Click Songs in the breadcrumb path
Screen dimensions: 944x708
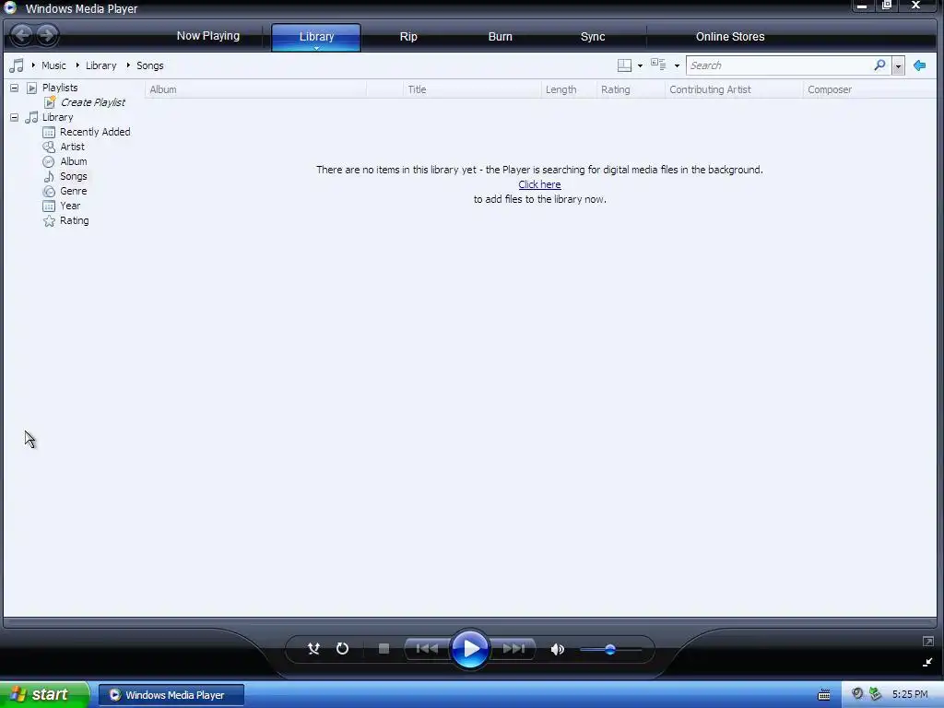[x=150, y=65]
